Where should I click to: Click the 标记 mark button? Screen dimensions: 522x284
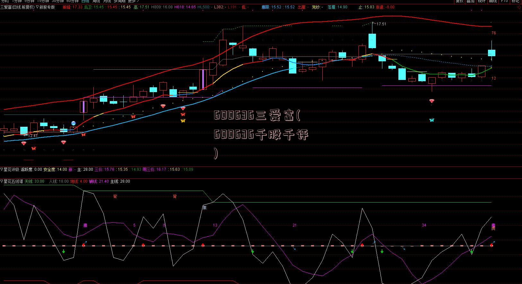coord(516,1)
